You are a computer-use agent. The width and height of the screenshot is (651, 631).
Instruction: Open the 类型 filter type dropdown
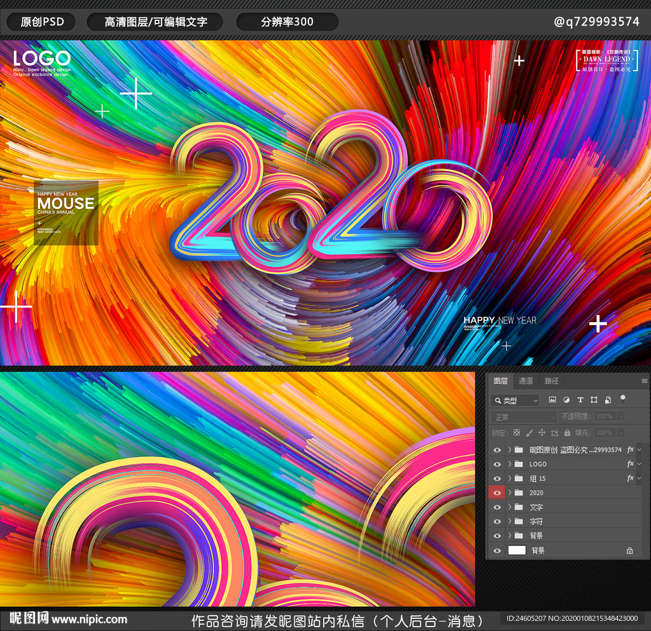coord(515,400)
